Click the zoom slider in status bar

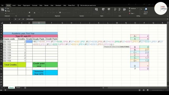click(x=157, y=90)
